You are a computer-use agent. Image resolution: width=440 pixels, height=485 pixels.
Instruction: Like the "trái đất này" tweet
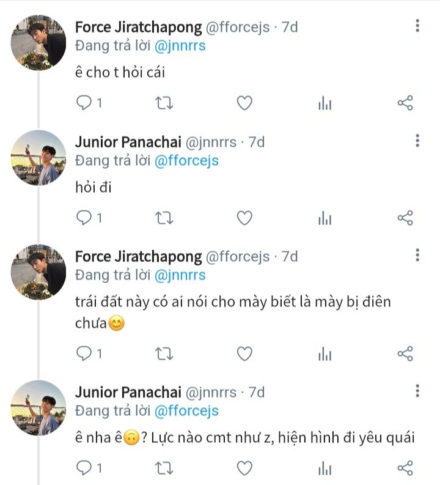tap(244, 353)
